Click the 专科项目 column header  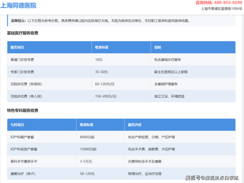(17, 125)
